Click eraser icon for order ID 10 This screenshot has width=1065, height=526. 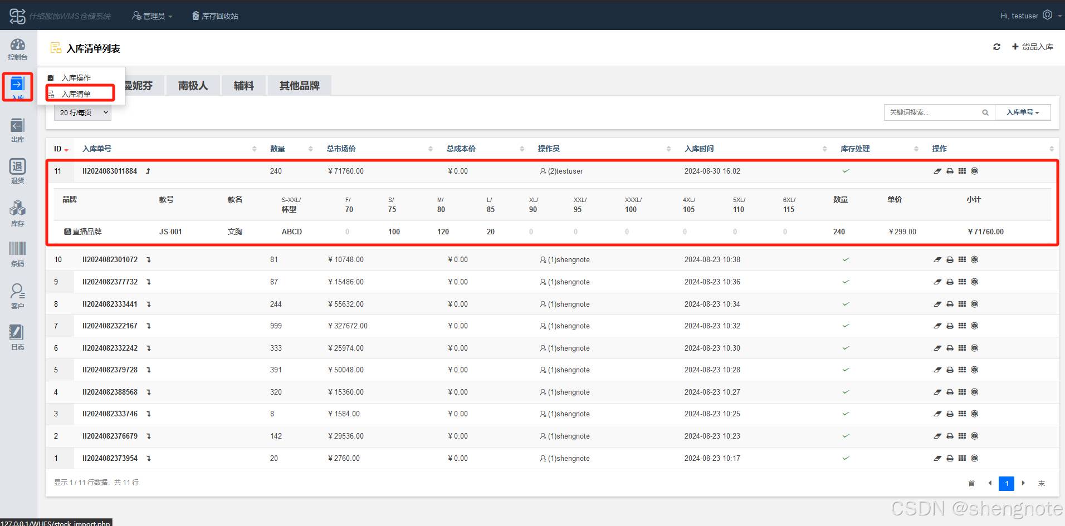pyautogui.click(x=937, y=260)
